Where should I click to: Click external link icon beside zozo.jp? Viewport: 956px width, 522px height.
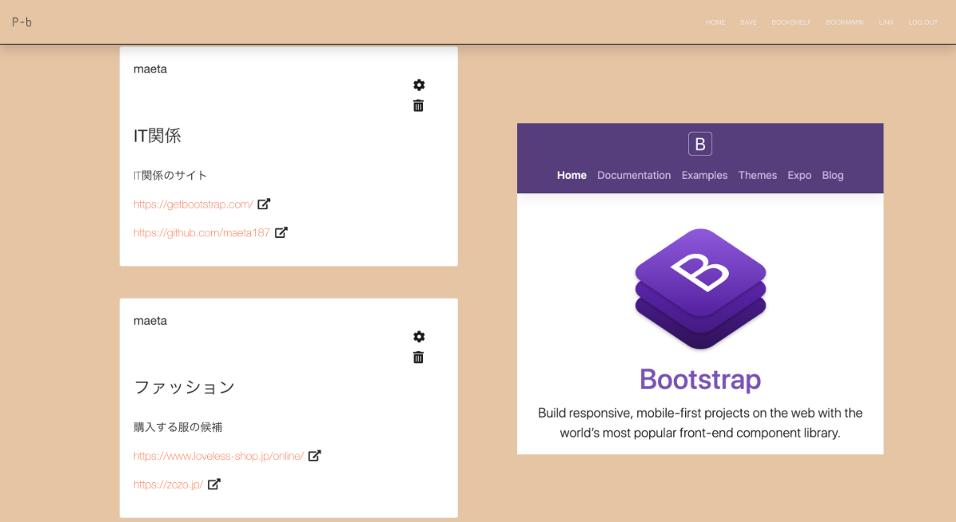click(214, 484)
